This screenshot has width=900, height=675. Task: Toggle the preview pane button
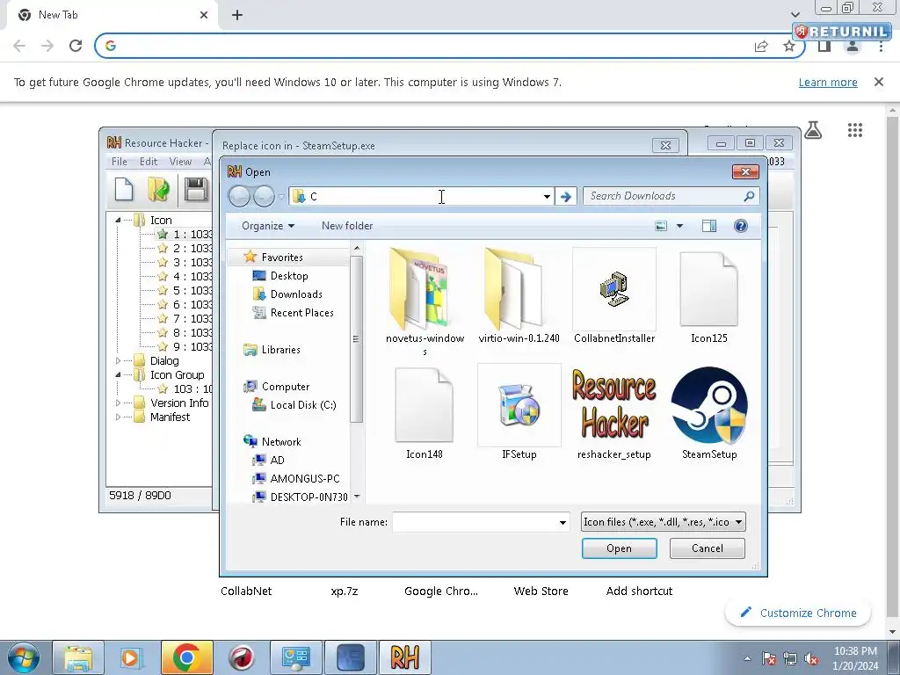coord(709,226)
